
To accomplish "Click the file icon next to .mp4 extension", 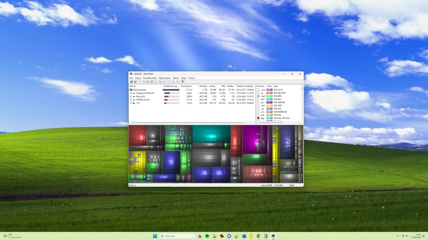I will (258, 96).
